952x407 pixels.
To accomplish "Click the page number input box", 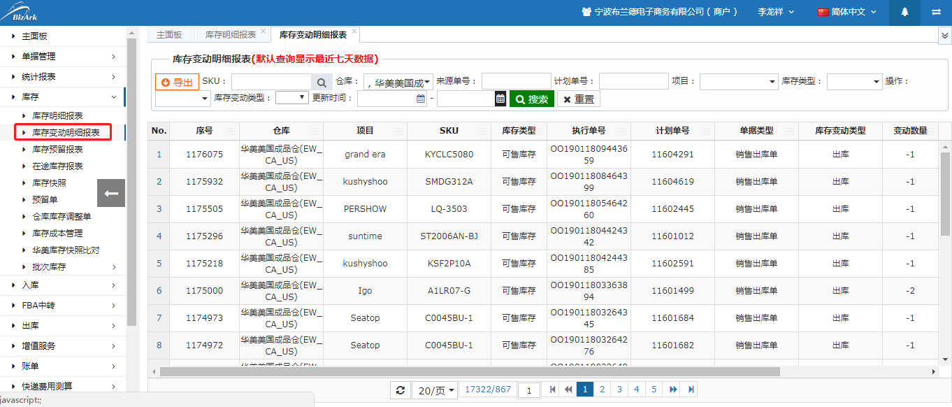I will click(530, 390).
